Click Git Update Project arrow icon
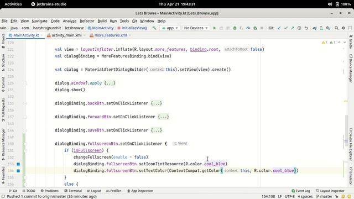Viewport: 354px width, 199px height. 279,28
